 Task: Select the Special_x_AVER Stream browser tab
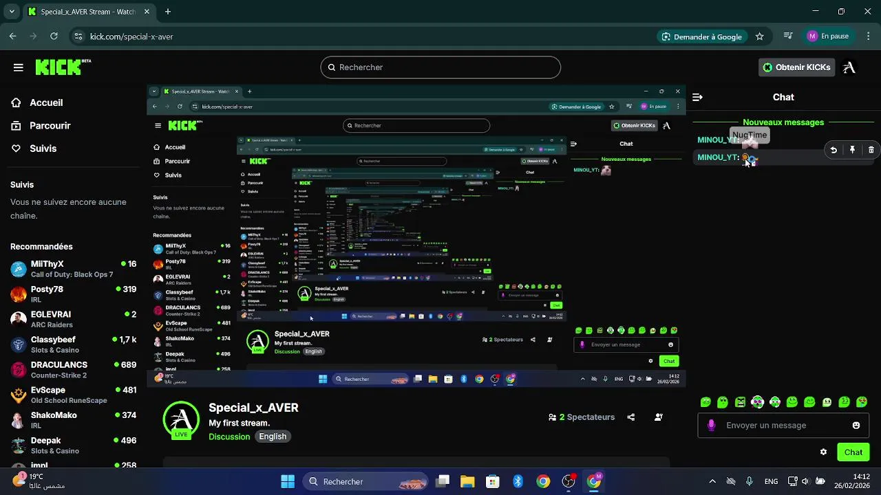coord(88,12)
